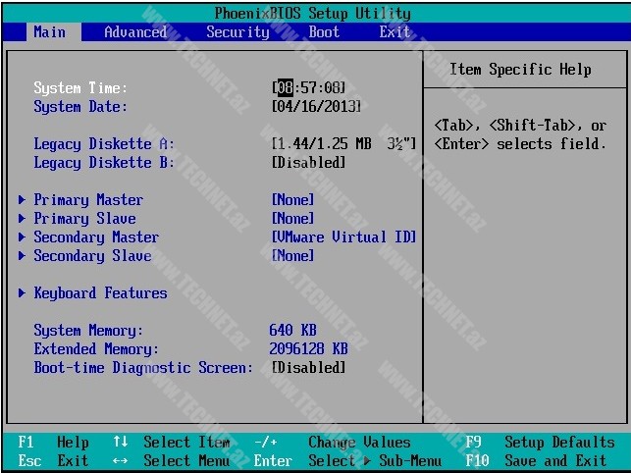
Task: Select the System Date value field
Action: click(316, 107)
